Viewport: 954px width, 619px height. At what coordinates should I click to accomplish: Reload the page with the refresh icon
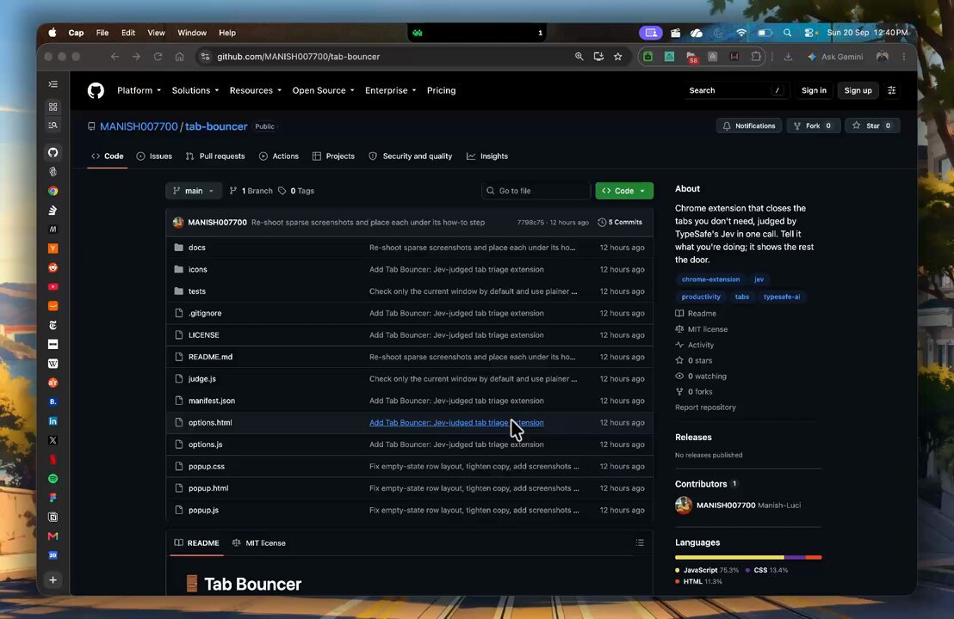[x=158, y=57]
